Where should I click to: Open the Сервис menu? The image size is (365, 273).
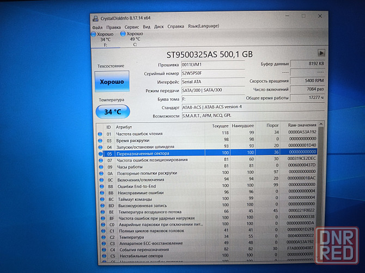tap(131, 27)
